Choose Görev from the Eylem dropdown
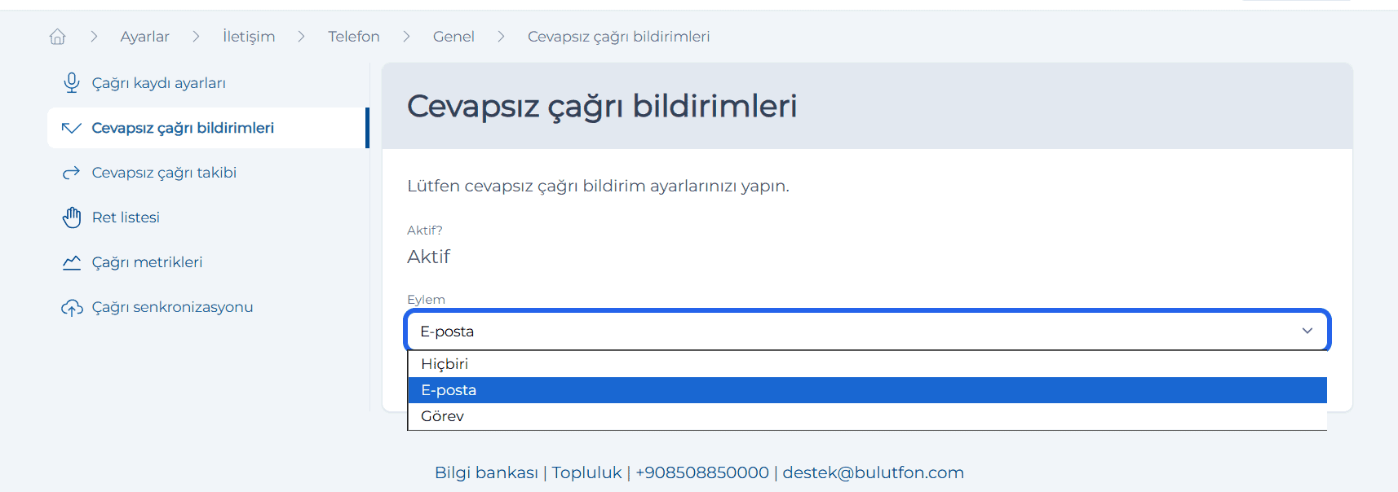The image size is (1398, 492). pyautogui.click(x=442, y=416)
